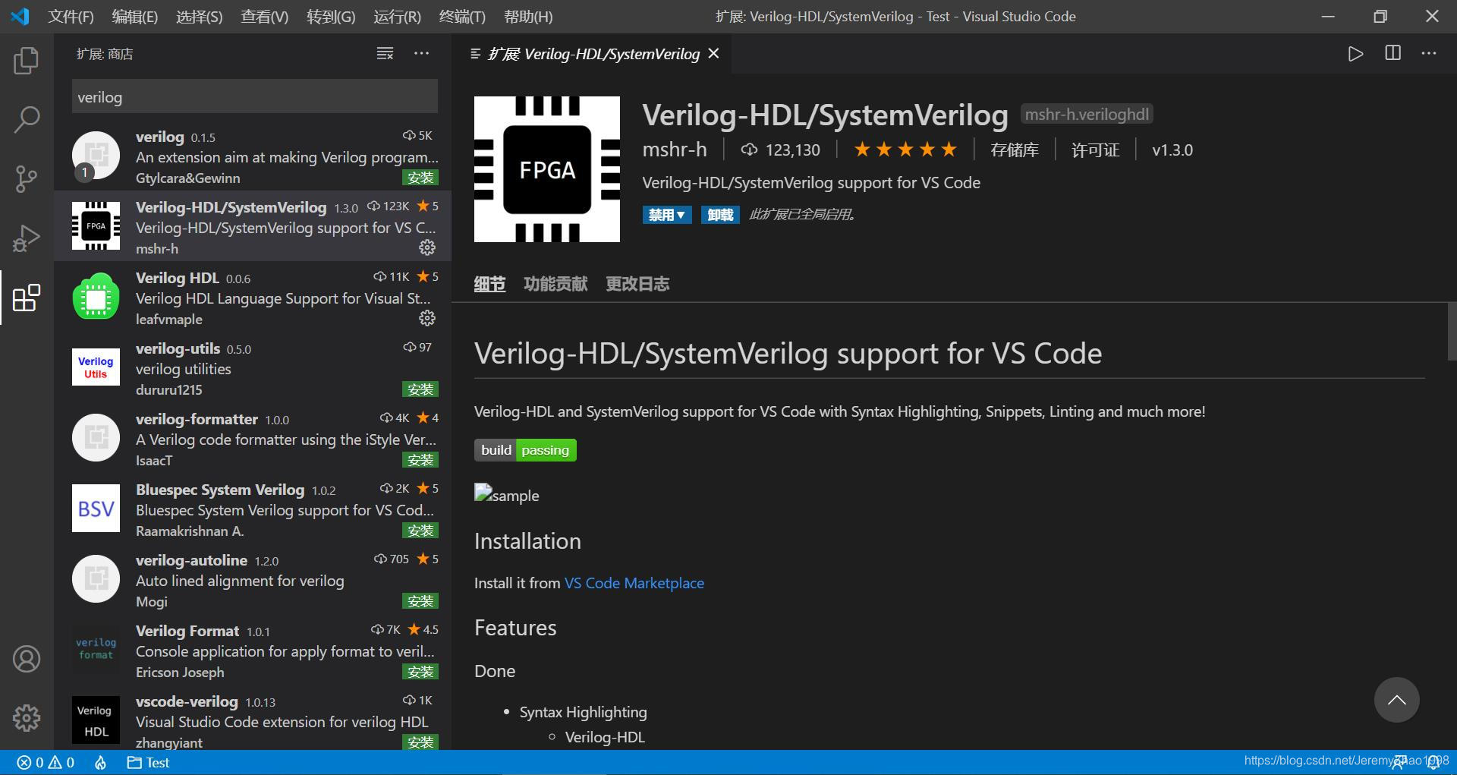The image size is (1457, 775).
Task: Open the VS Code Marketplace link
Action: [634, 583]
